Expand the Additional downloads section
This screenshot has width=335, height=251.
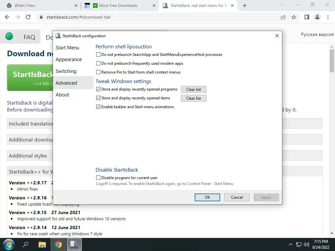(30, 140)
